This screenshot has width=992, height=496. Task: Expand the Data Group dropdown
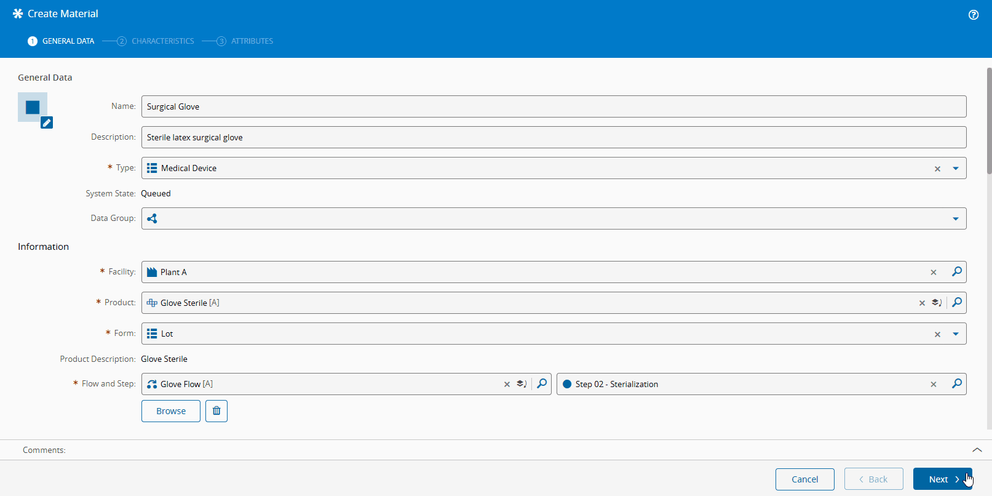956,219
